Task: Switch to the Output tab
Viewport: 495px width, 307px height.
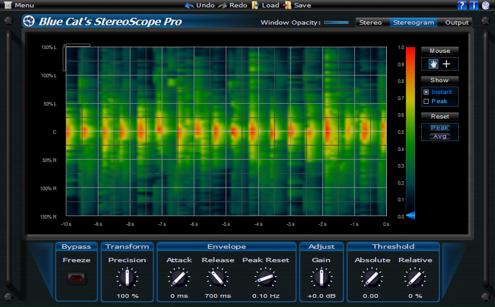Action: pyautogui.click(x=456, y=23)
